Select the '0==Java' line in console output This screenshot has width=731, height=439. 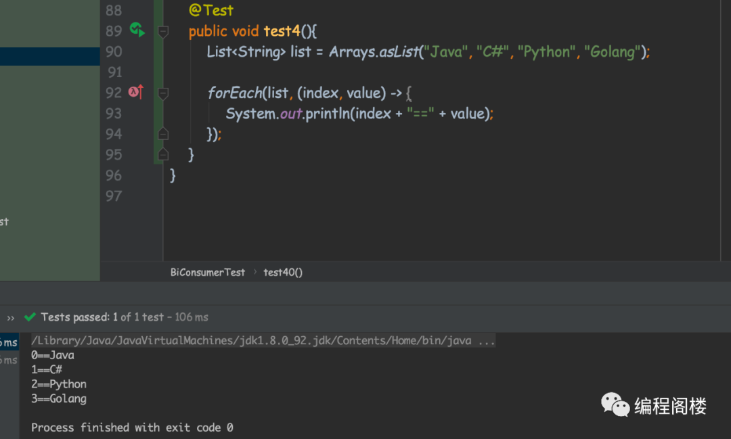coord(53,354)
